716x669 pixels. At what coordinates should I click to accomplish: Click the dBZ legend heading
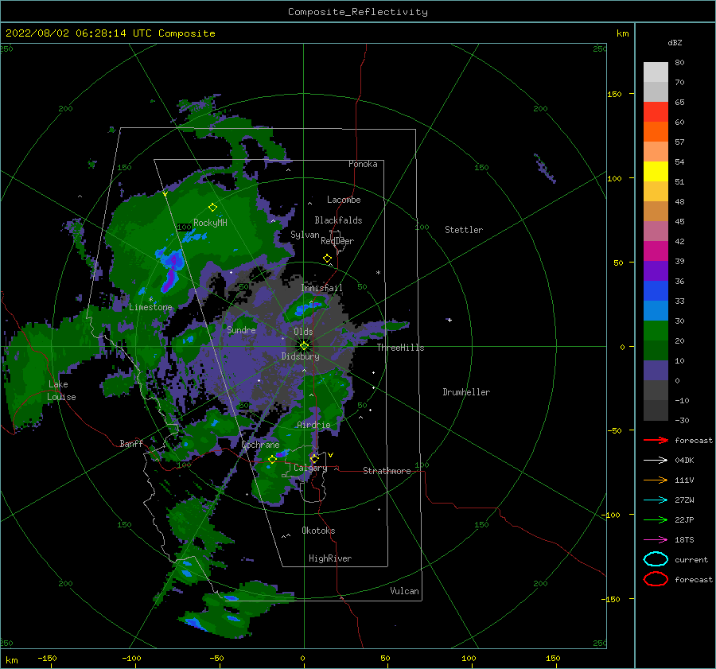[675, 42]
